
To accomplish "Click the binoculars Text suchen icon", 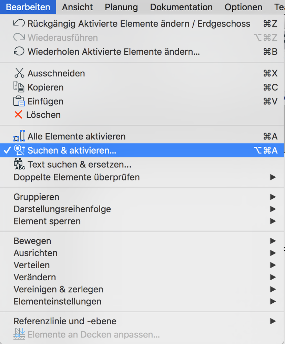I will tap(19, 164).
